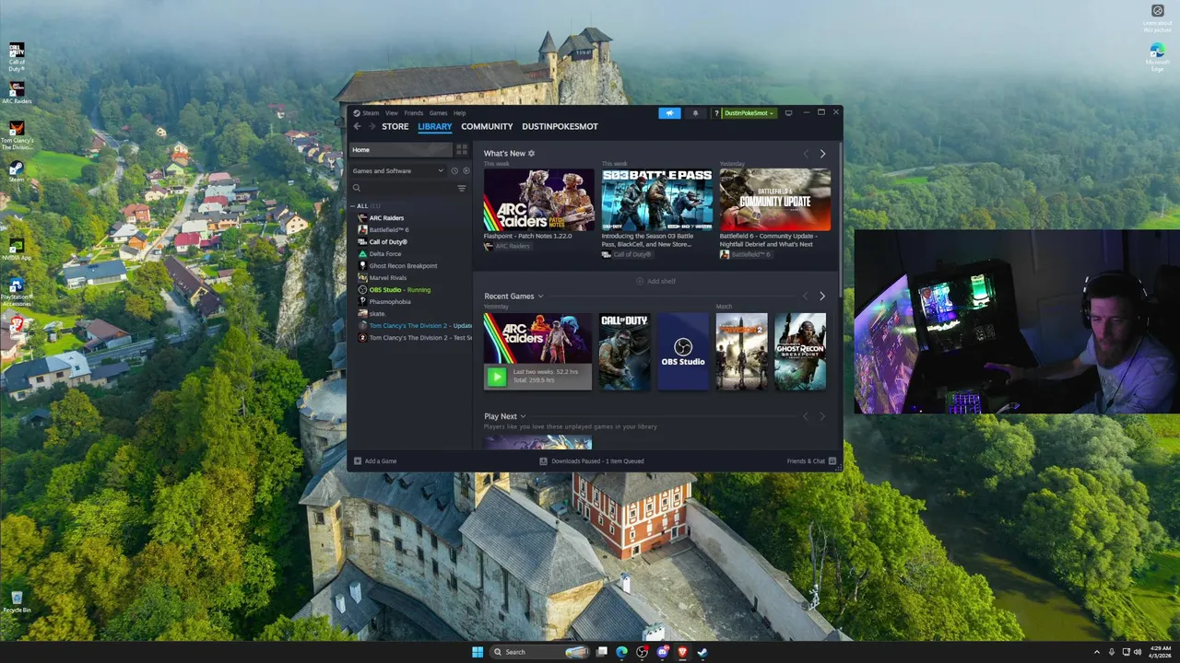Open the Friends menu
The width and height of the screenshot is (1180, 663).
point(414,113)
